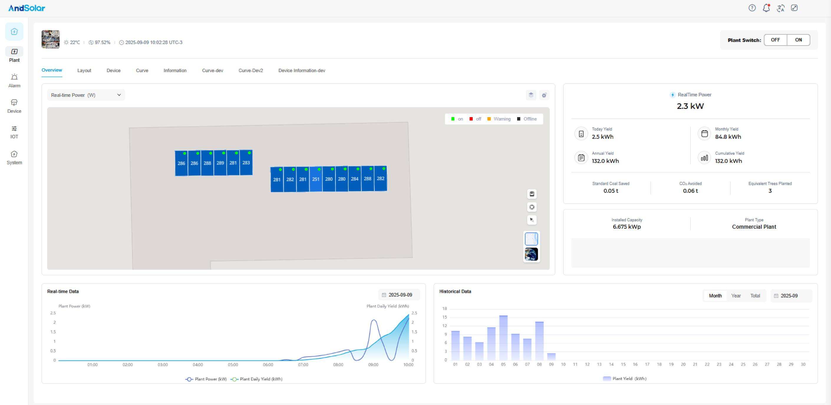Switch to satellite earth map view
Image resolution: width=831 pixels, height=405 pixels.
pyautogui.click(x=531, y=254)
